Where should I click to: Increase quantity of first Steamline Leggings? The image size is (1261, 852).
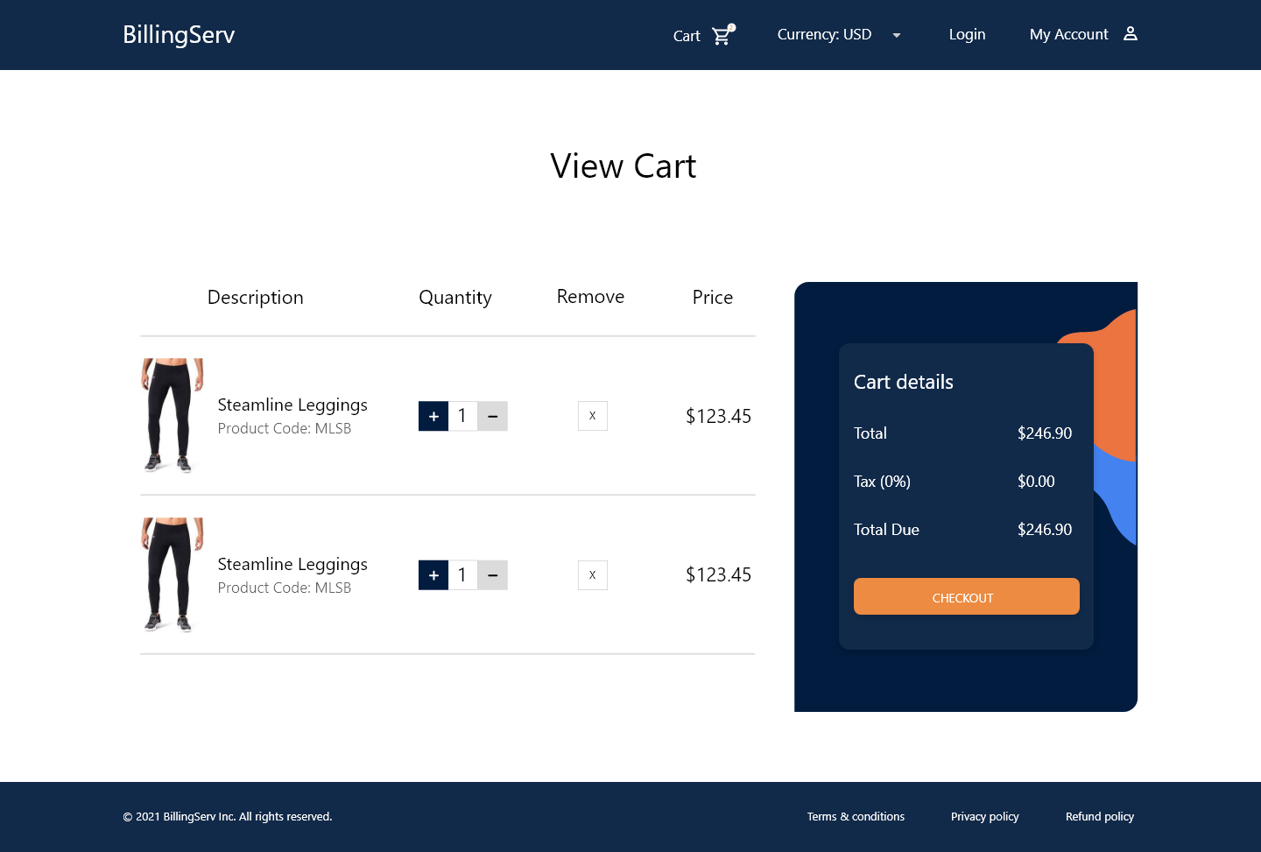point(433,416)
